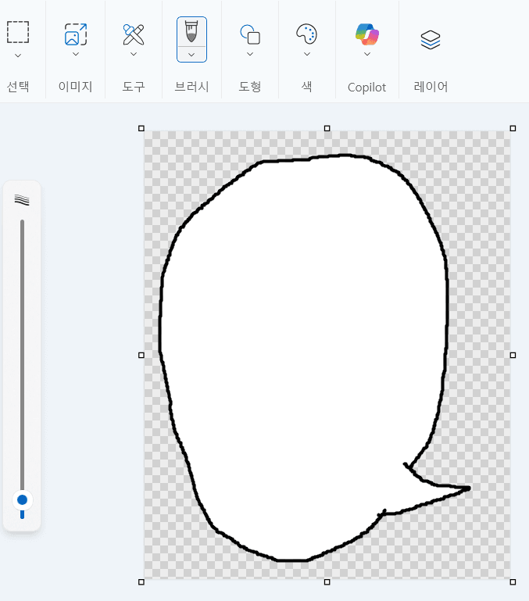
Task: Click the top-left canvas resize handle
Action: 141,128
